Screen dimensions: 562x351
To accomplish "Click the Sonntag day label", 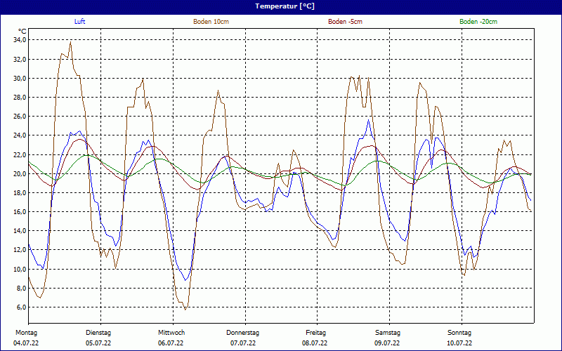I will [459, 332].
